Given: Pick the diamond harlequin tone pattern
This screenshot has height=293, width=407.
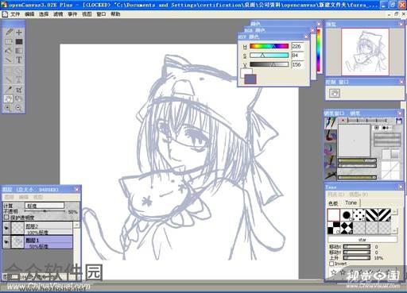Looking at the screenshot, I should tap(346, 228).
